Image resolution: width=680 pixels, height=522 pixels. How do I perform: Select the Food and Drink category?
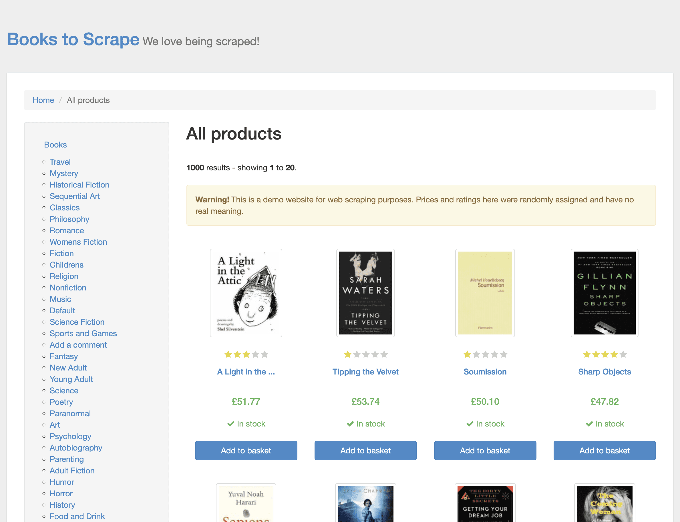[77, 516]
